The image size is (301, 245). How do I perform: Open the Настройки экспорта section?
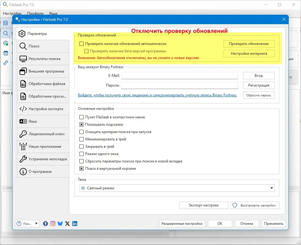(x=43, y=109)
